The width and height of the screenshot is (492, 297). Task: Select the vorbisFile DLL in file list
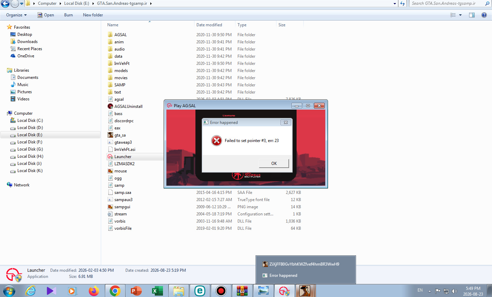205,228
